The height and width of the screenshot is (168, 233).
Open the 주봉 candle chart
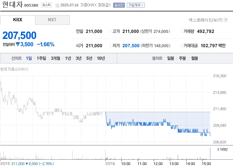pyautogui.click(x=182, y=58)
